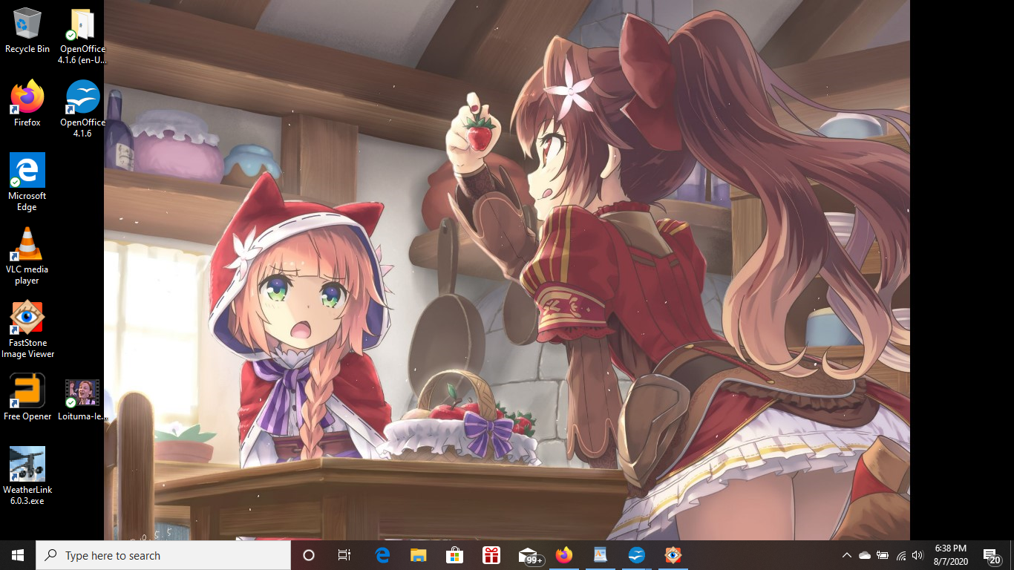Open the battery status tray icon
Image resolution: width=1014 pixels, height=570 pixels.
[x=883, y=555]
